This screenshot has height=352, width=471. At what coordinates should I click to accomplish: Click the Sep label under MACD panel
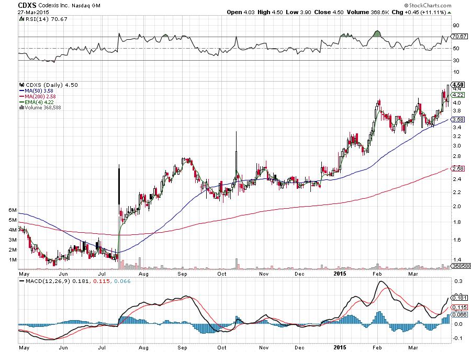[182, 347]
